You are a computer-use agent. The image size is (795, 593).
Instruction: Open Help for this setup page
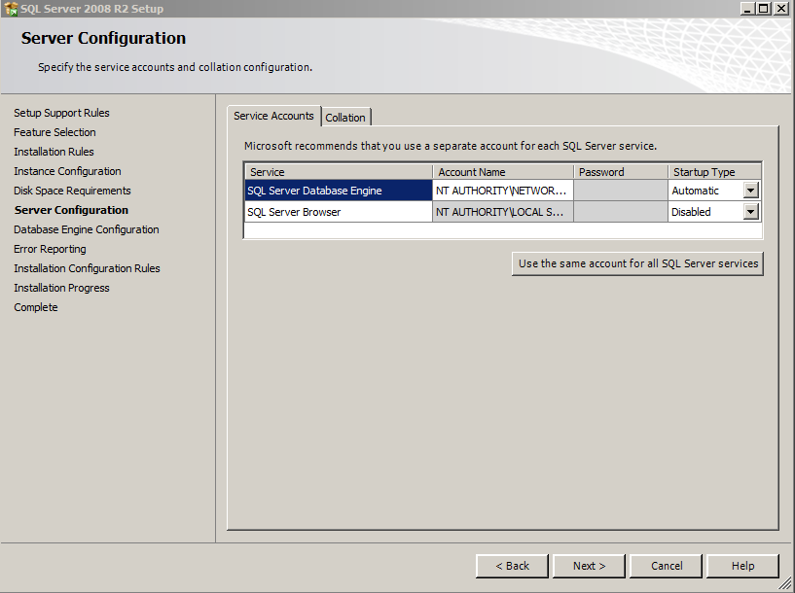point(742,566)
